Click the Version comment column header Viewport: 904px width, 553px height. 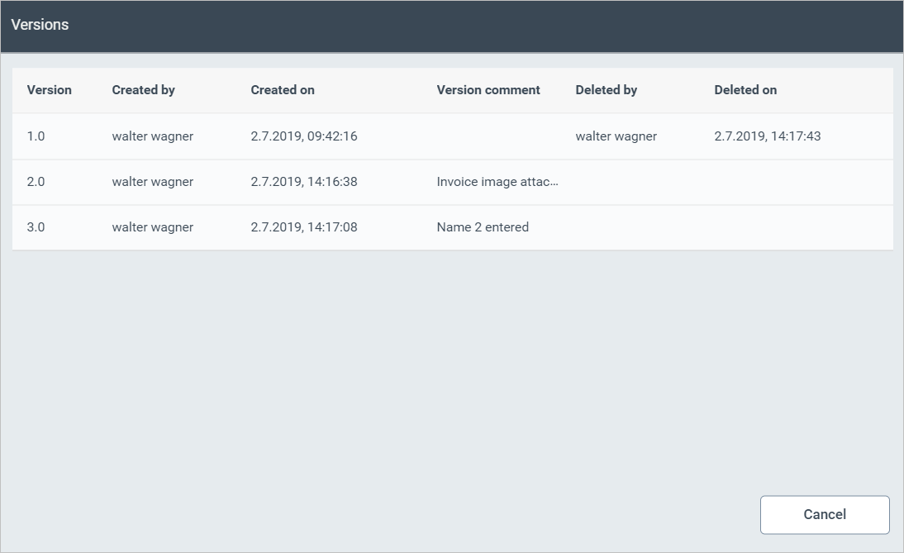coord(488,90)
